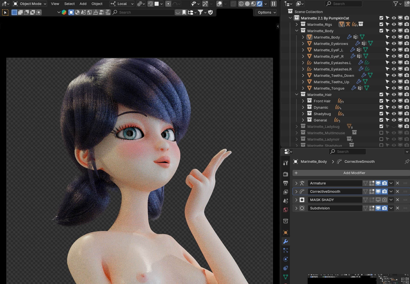Open the Options dropdown

click(x=266, y=12)
